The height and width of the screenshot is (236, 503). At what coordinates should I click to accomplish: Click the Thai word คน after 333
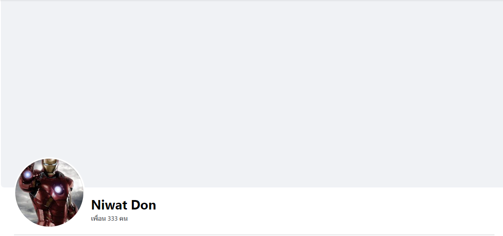point(123,219)
